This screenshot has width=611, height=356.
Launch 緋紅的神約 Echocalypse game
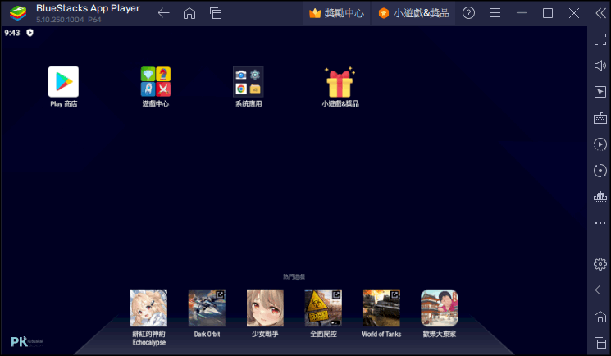pyautogui.click(x=148, y=308)
